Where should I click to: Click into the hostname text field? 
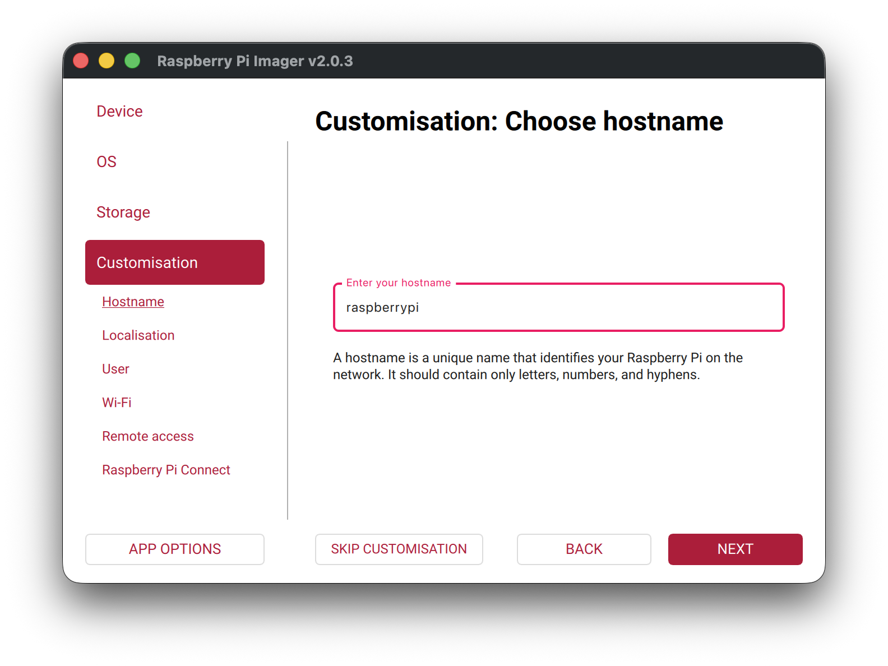(x=558, y=308)
